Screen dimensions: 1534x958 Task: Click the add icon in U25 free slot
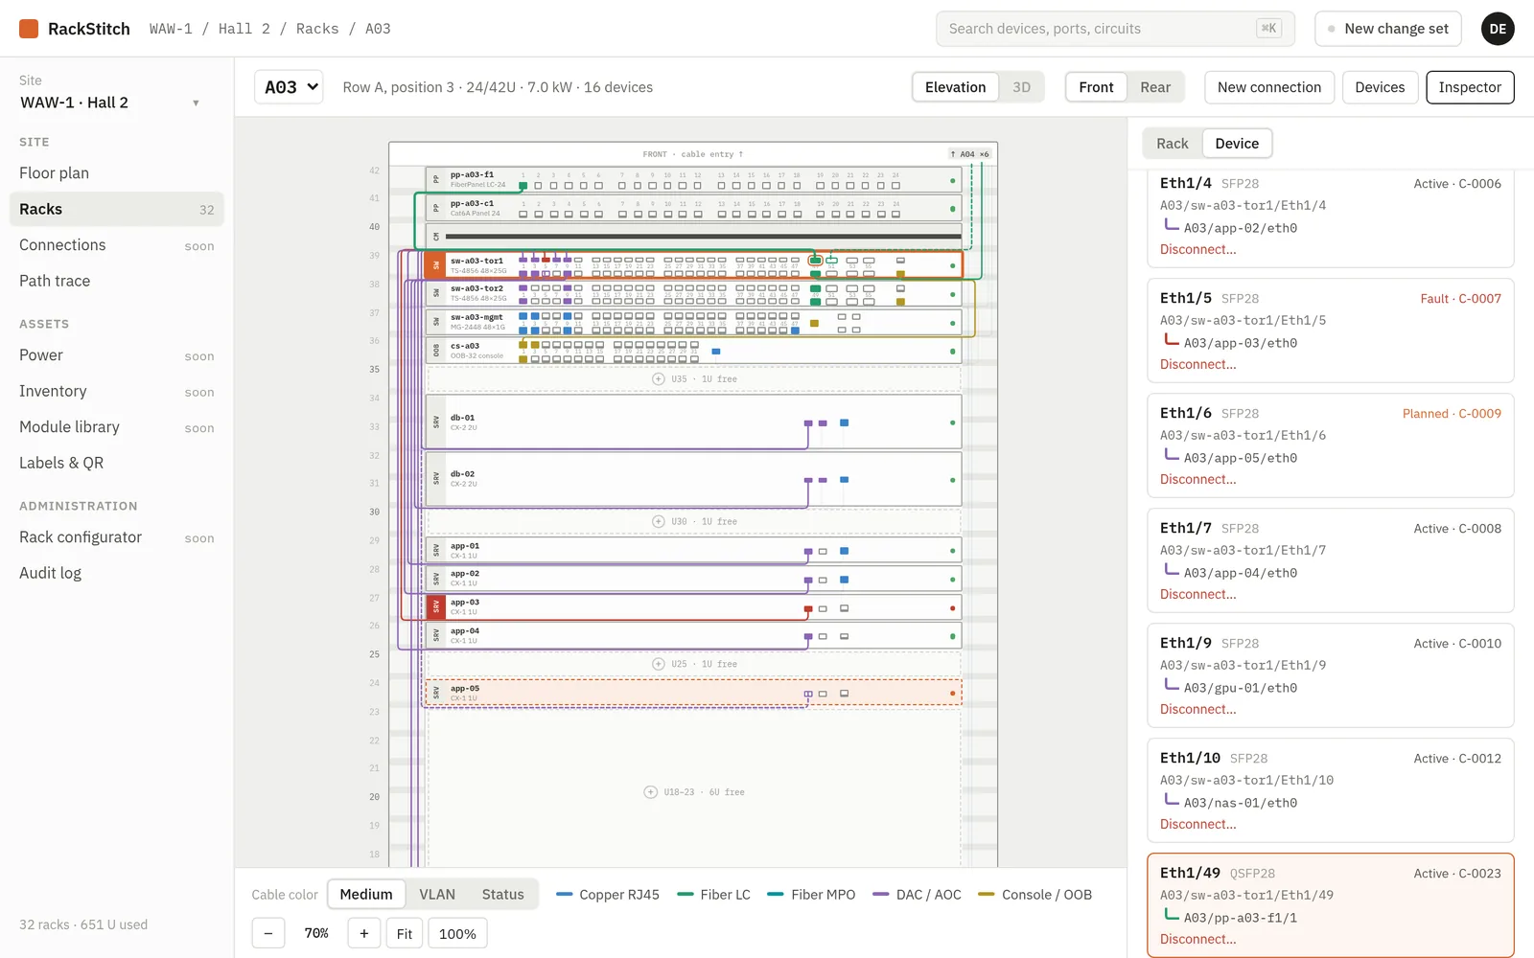point(659,664)
